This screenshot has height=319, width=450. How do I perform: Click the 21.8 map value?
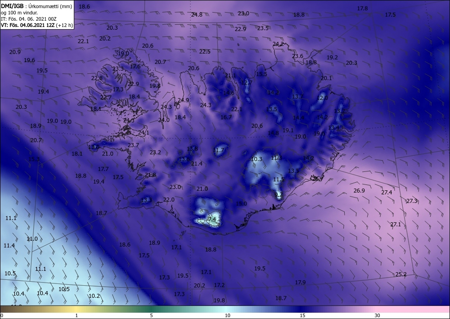150,175
